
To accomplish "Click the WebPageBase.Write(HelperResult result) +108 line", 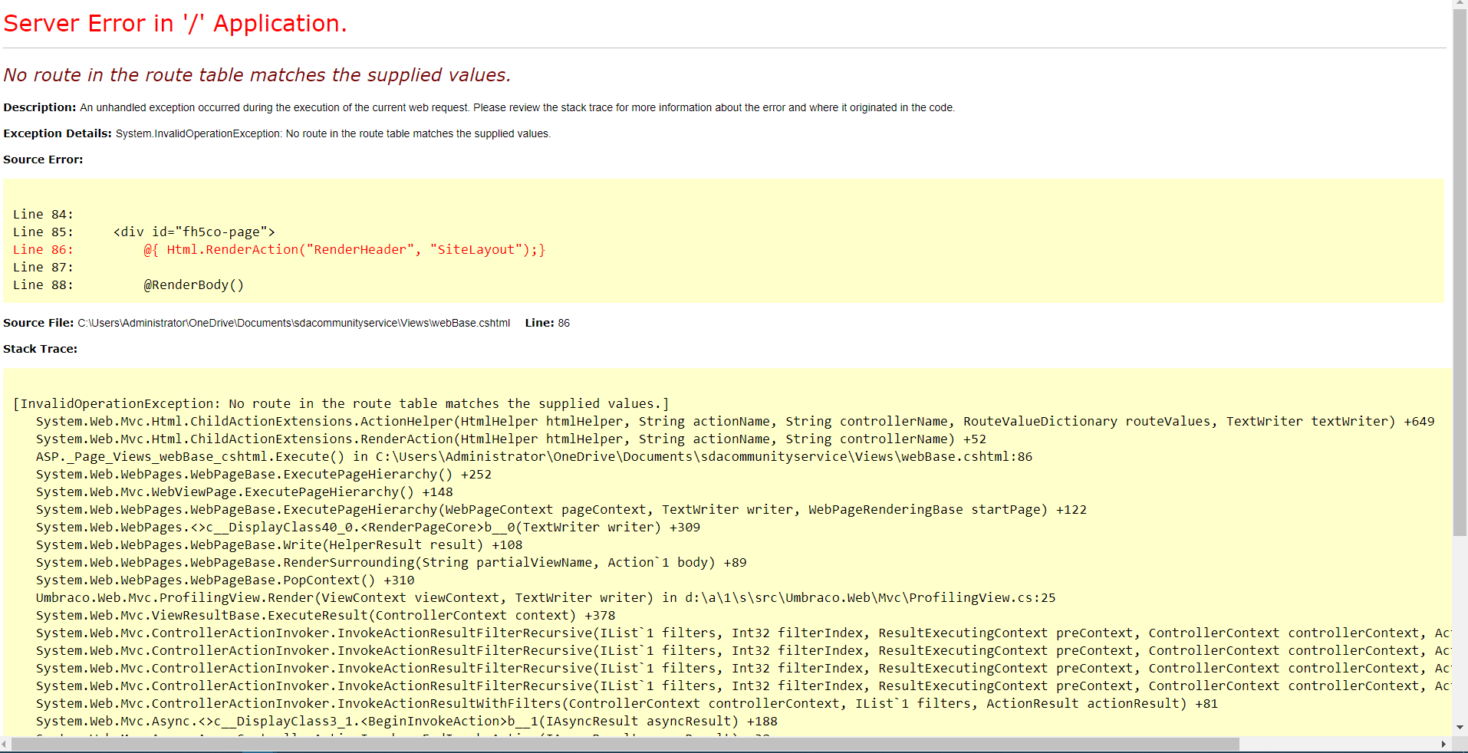I will [279, 545].
